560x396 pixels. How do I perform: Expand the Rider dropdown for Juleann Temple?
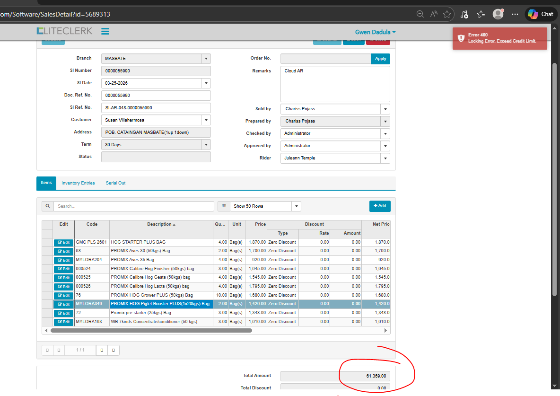click(x=385, y=158)
